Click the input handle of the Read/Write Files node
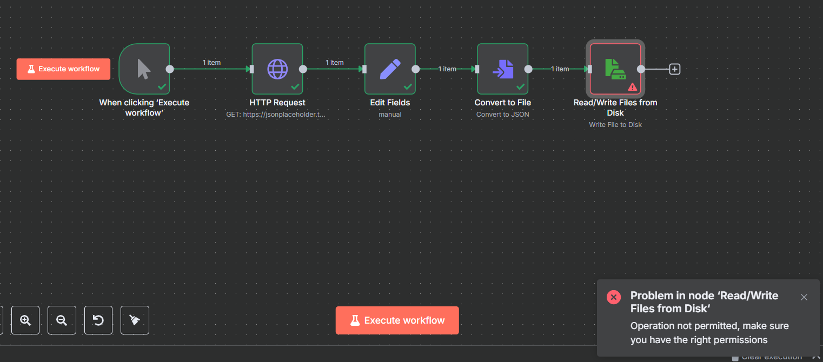 tap(590, 69)
